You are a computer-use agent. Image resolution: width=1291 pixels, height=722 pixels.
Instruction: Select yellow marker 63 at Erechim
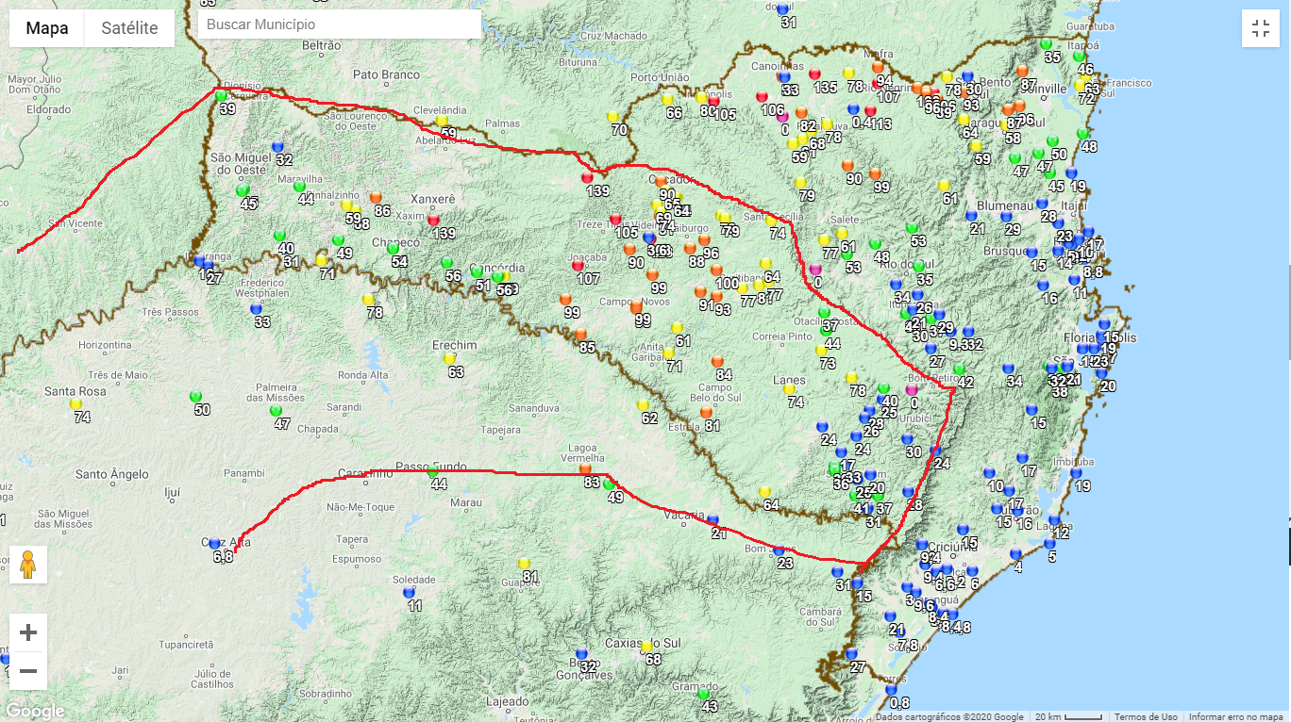click(x=449, y=358)
